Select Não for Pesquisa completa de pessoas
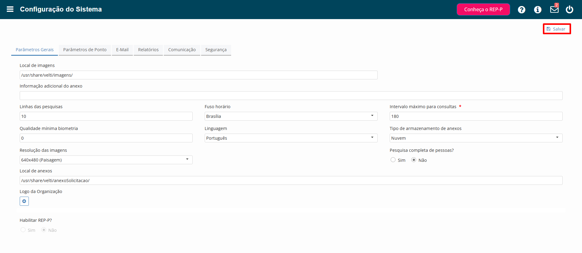 (x=414, y=160)
